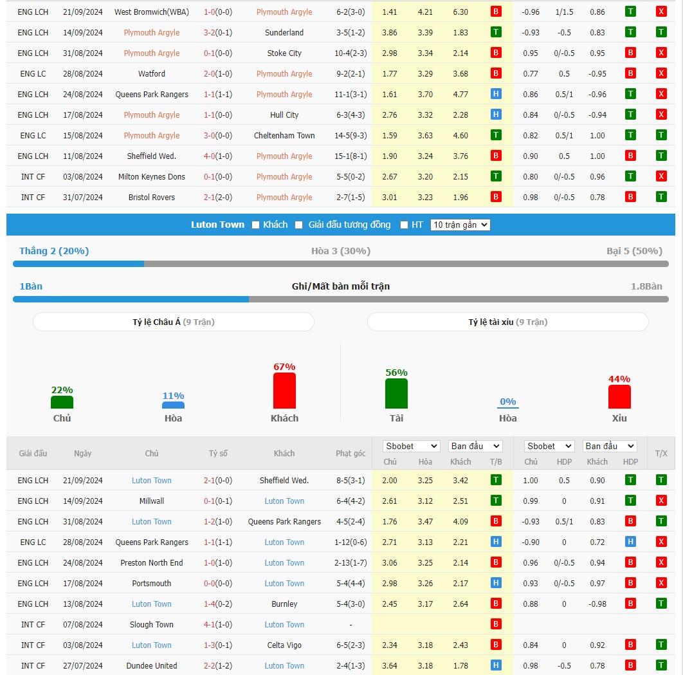Viewport: 683px width, 675px height.
Task: Click the Giải đấu column header
Action: point(33,454)
